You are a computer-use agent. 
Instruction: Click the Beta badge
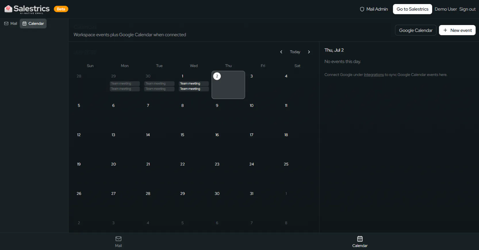(61, 9)
